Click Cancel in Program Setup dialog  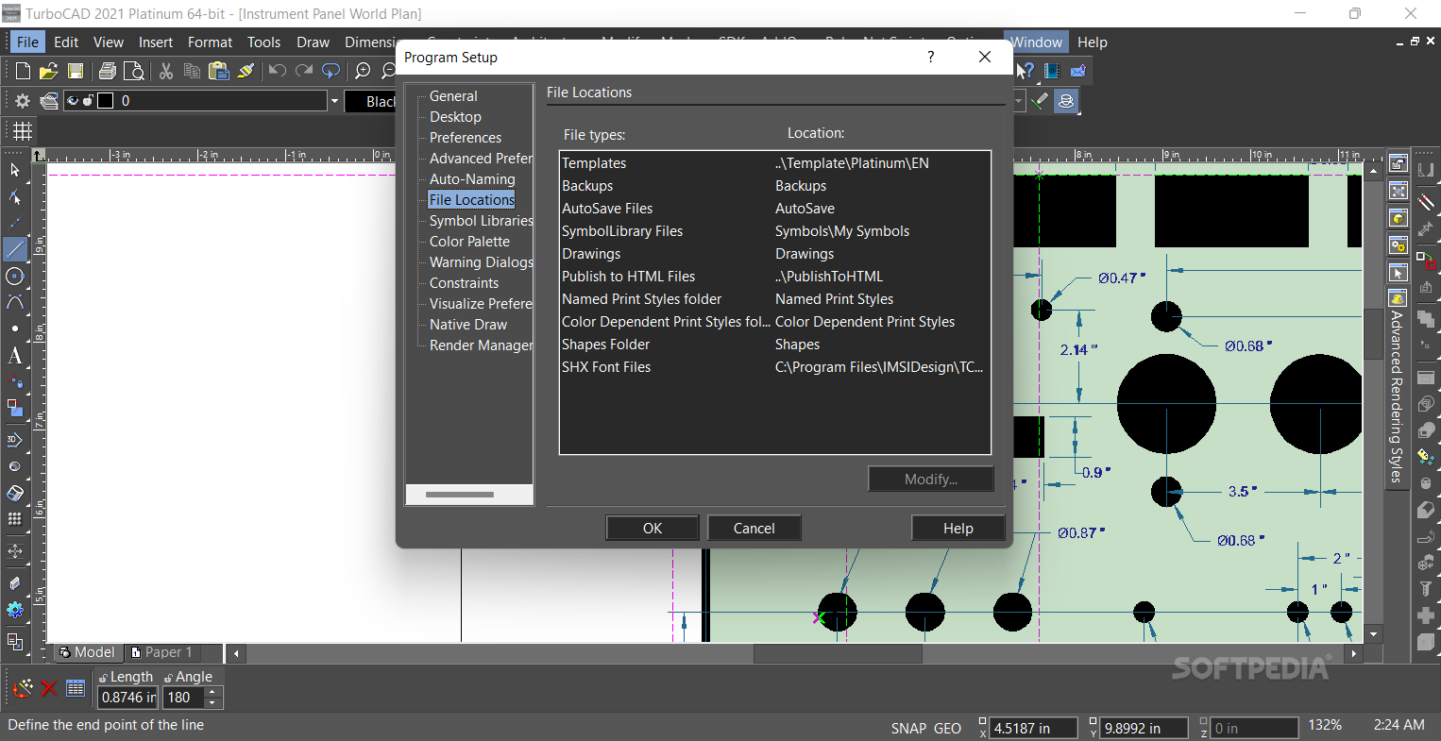[754, 529]
